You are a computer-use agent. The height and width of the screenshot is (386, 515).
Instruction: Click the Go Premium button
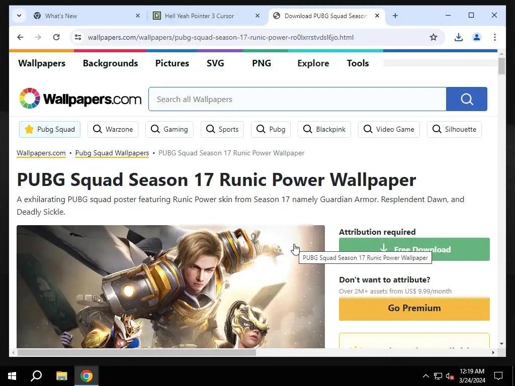coord(414,309)
